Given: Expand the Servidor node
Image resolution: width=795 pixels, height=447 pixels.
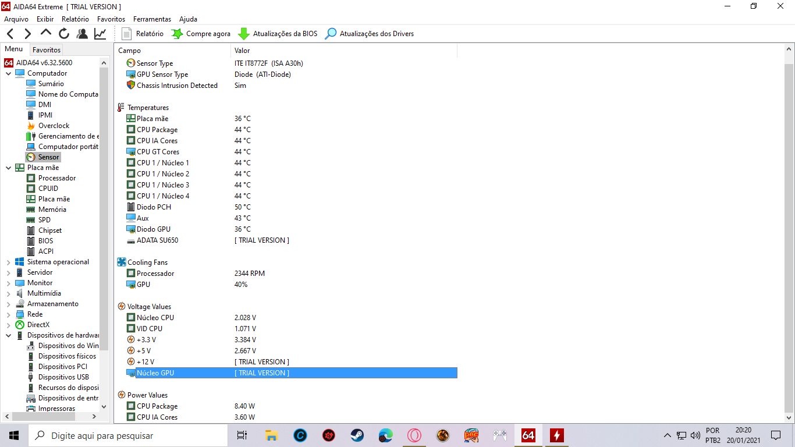Looking at the screenshot, I should click(8, 272).
